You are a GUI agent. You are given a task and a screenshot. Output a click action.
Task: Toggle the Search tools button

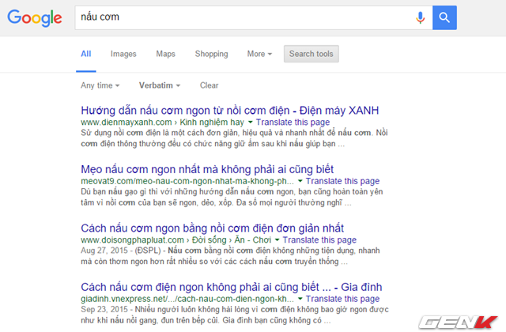point(311,54)
